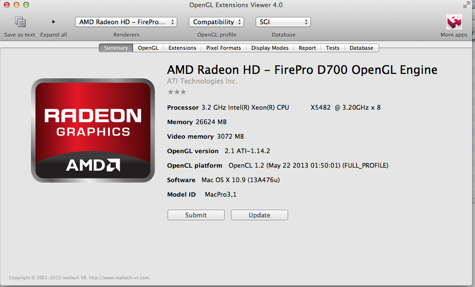Click the three-star rating
The image size is (475, 287).
(177, 92)
